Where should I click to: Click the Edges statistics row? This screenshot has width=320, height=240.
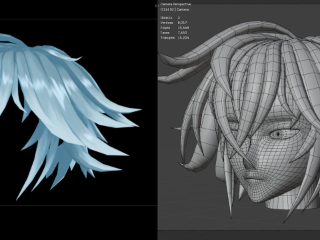175,28
